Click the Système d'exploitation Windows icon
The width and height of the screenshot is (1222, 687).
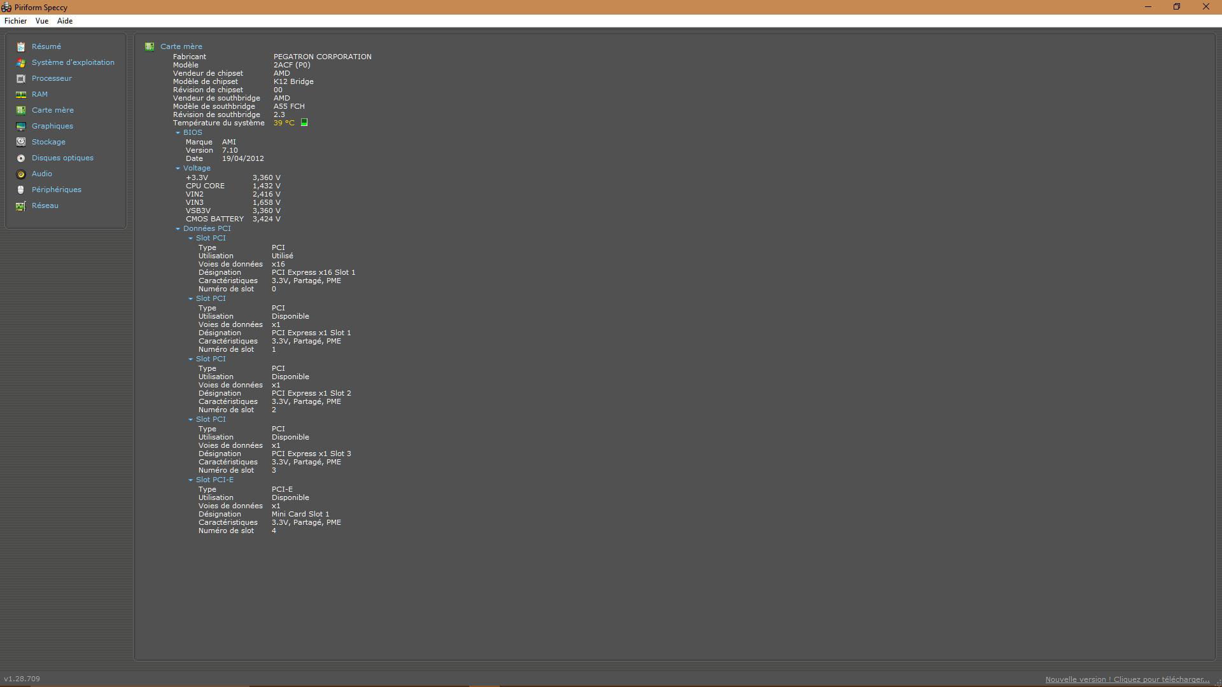pos(21,62)
